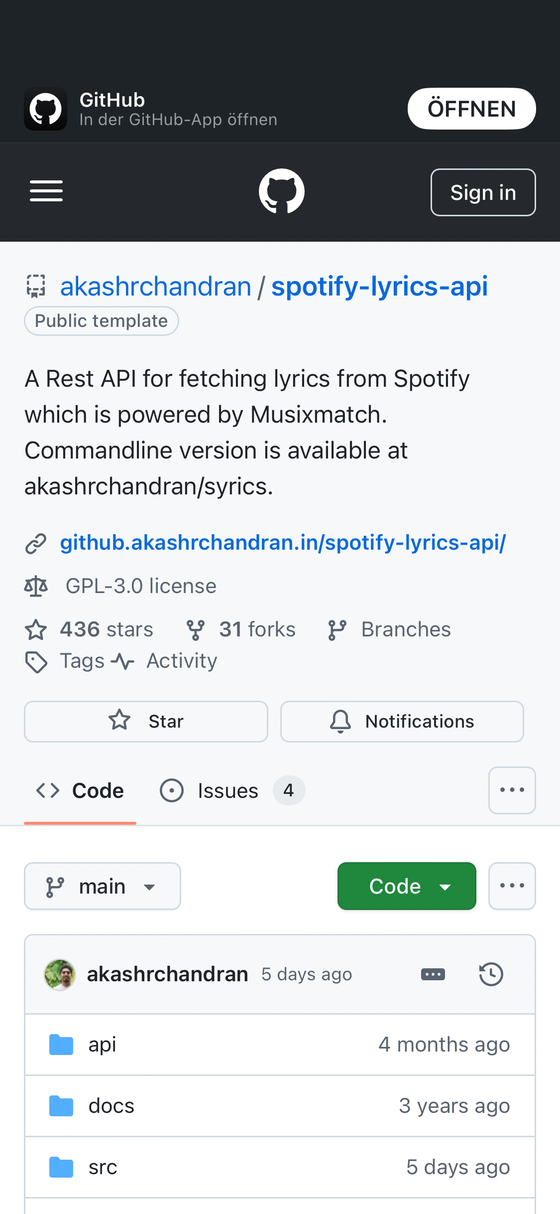Open the Notifications subscription button
This screenshot has width=560, height=1214.
coord(402,721)
